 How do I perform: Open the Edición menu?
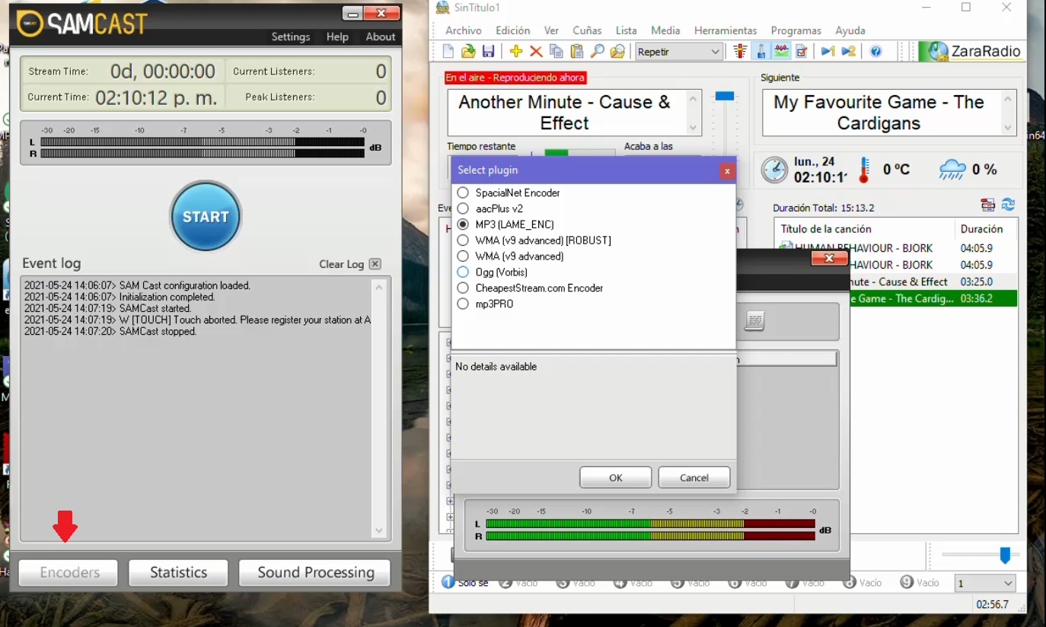(x=513, y=30)
